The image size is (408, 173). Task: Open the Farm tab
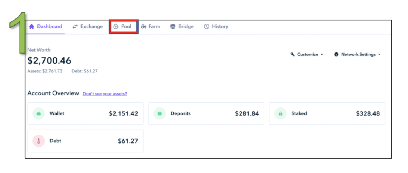coord(150,26)
